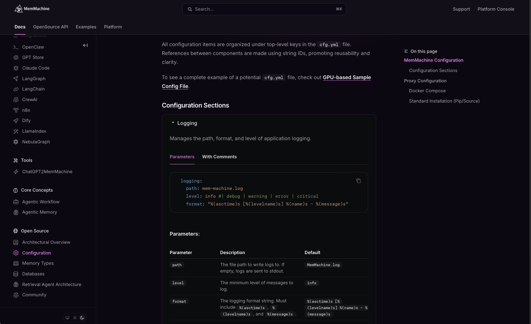Screen dimensions: 531x324
Task: Open the ChatGPT2MemMachine bolt icon
Action: [x=16, y=172]
